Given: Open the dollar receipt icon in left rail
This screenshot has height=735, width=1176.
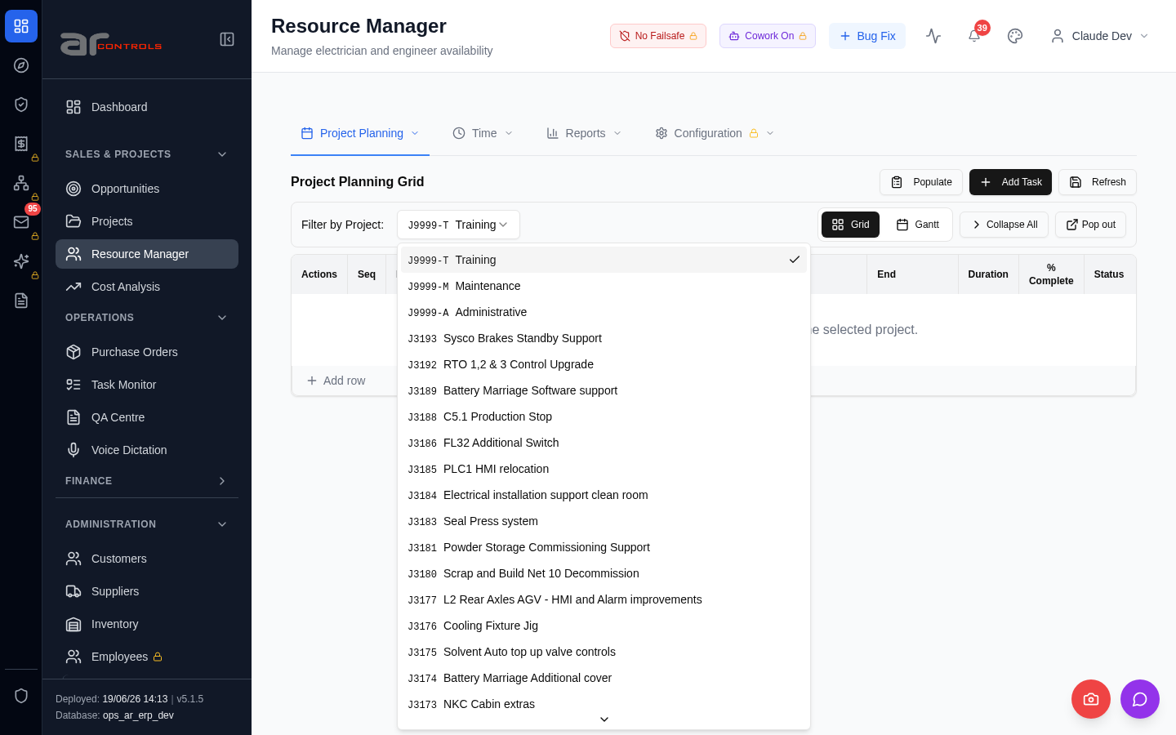Looking at the screenshot, I should pyautogui.click(x=21, y=144).
